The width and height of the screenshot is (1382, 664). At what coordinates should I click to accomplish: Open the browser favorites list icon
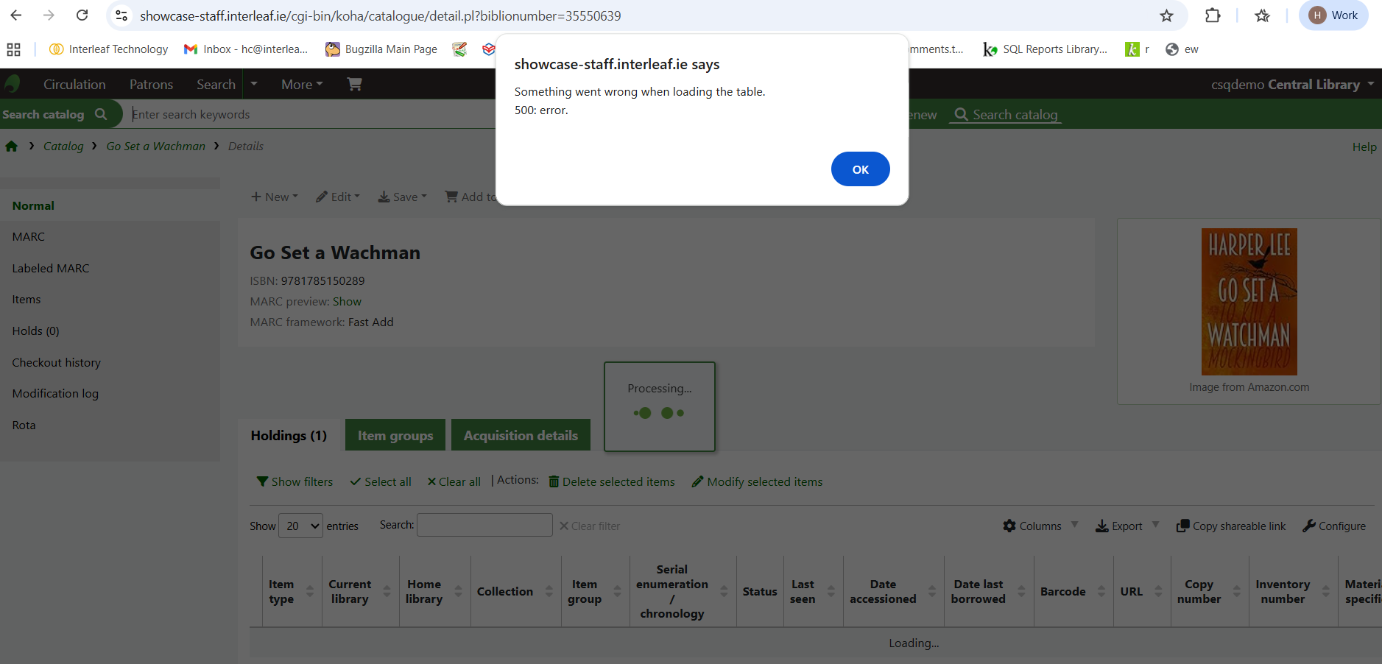pos(1263,15)
